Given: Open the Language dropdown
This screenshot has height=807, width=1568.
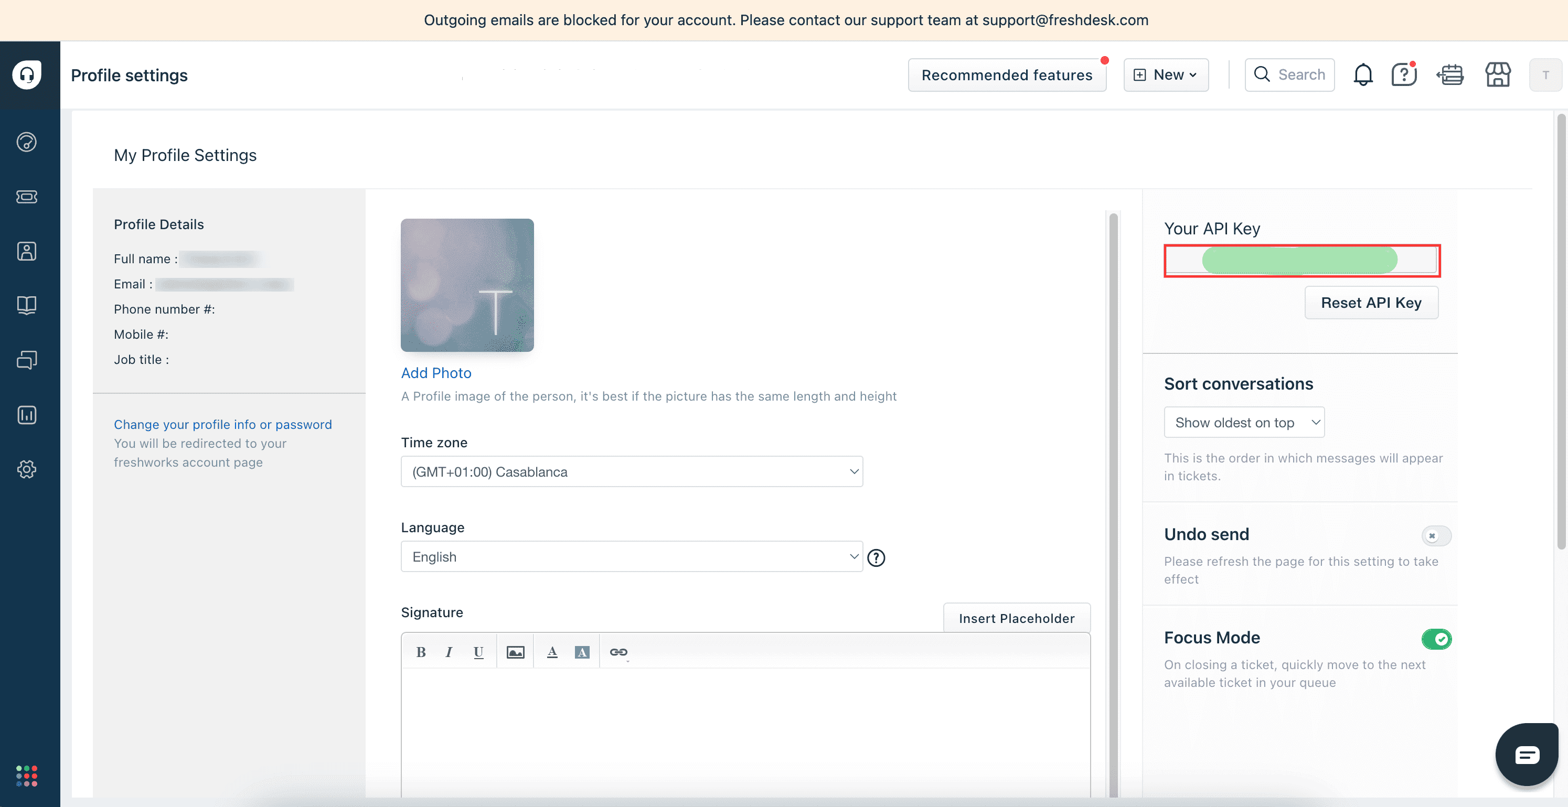Looking at the screenshot, I should (x=631, y=557).
